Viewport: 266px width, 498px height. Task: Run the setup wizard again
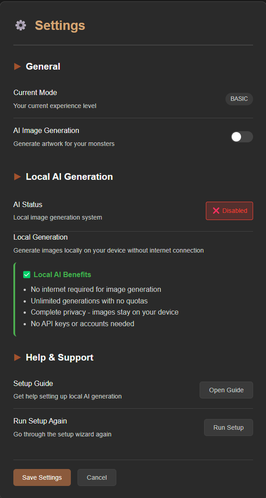[228, 427]
